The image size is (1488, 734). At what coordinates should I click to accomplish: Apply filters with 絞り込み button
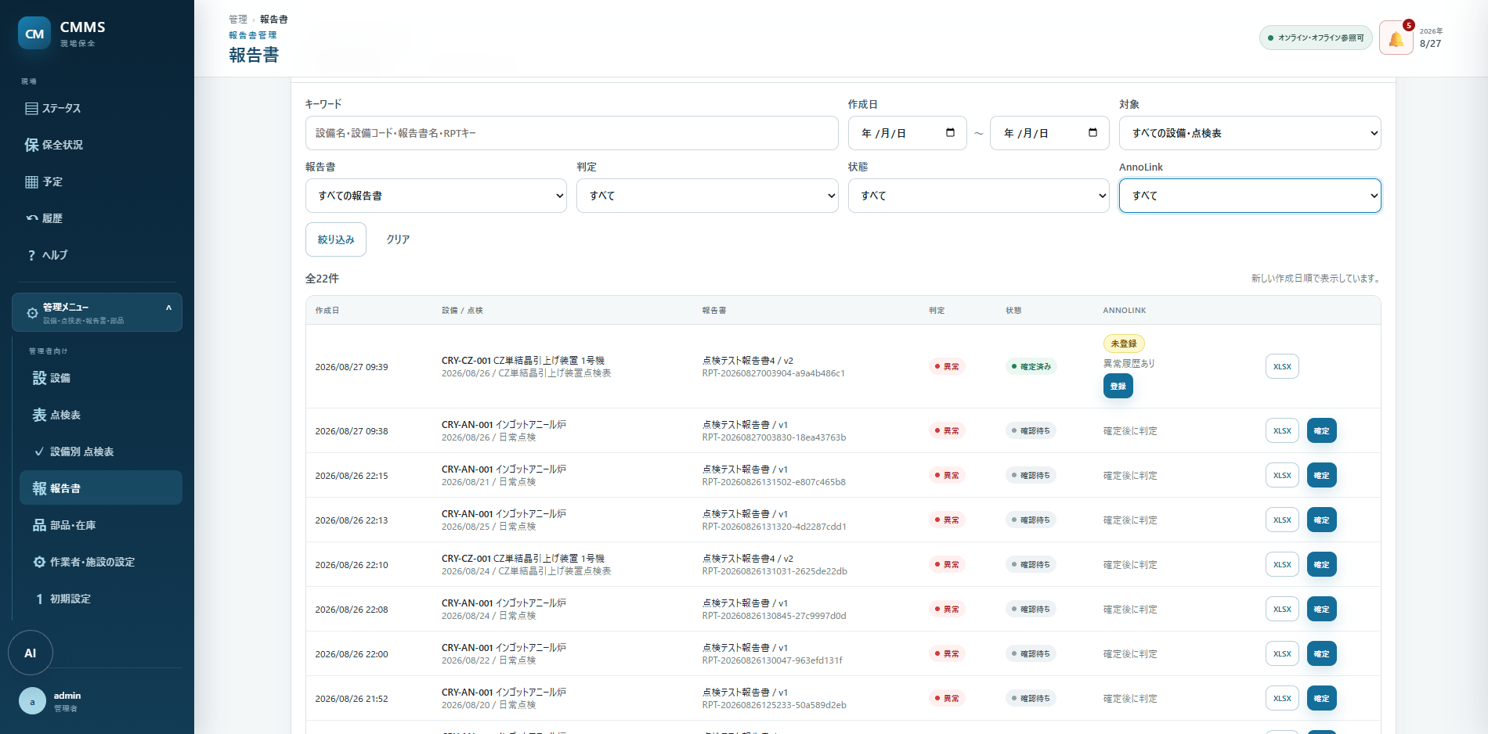pos(336,239)
